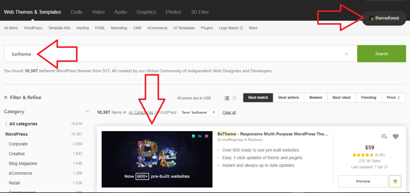Favorite BeTheme with the heart icon
The image size is (410, 193).
396,136
